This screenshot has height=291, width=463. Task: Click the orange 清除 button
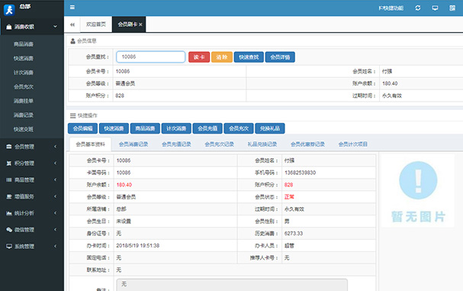click(x=222, y=57)
